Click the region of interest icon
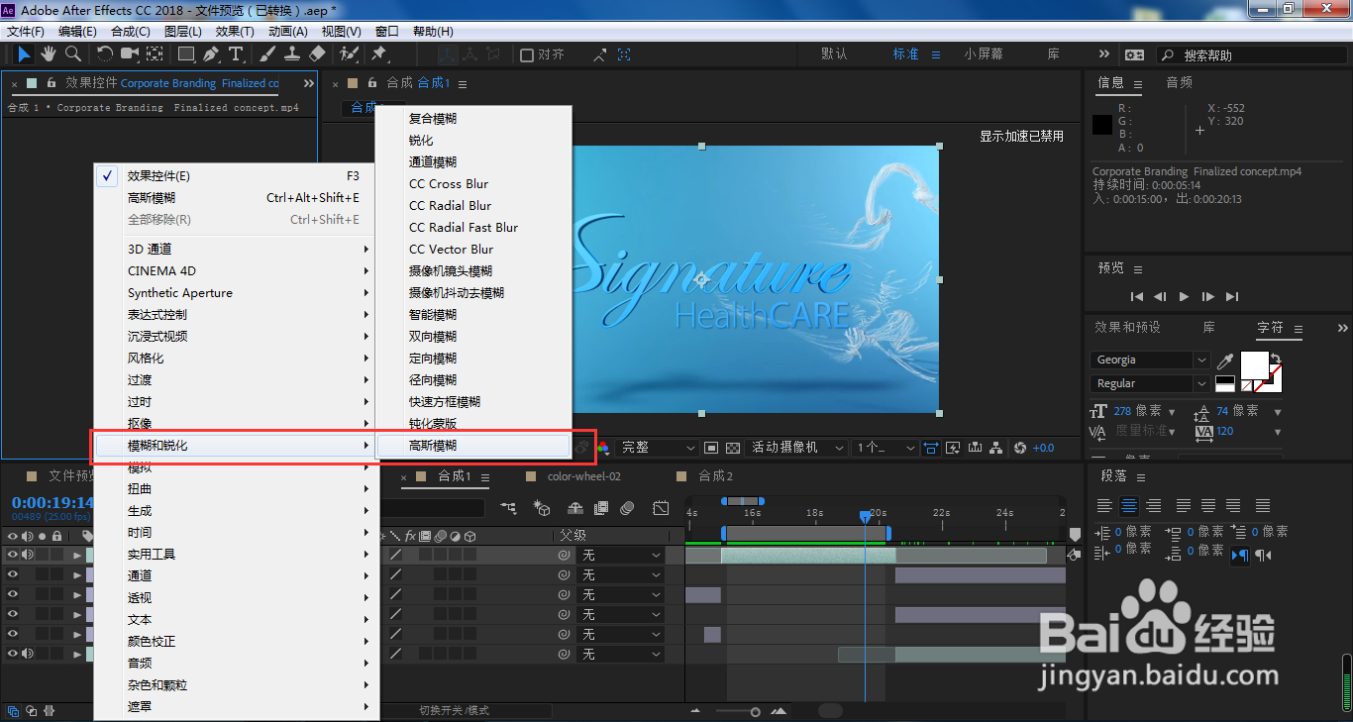Viewport: 1353px width, 722px height. 711,448
